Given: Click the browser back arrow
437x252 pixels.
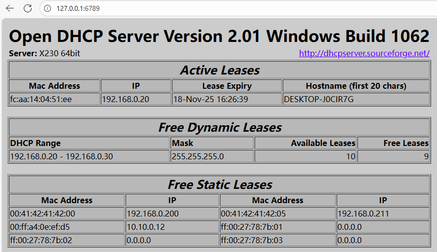Looking at the screenshot, I should (10, 8).
